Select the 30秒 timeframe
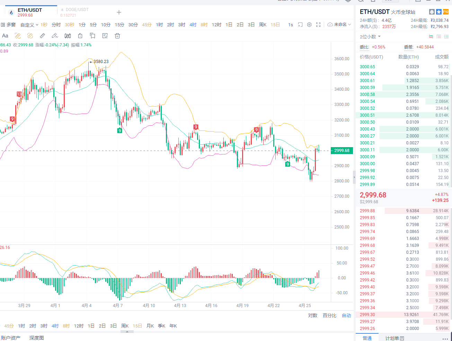This screenshot has width=452, height=341. point(70,25)
